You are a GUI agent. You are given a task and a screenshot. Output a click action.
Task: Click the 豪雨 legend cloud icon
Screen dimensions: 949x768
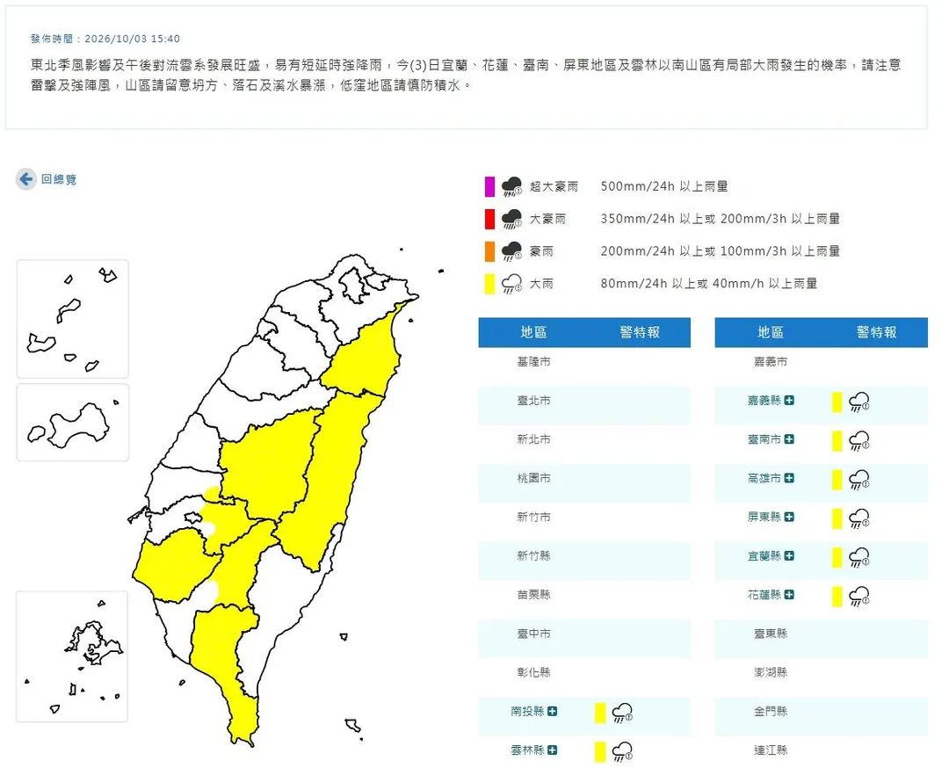coord(511,251)
